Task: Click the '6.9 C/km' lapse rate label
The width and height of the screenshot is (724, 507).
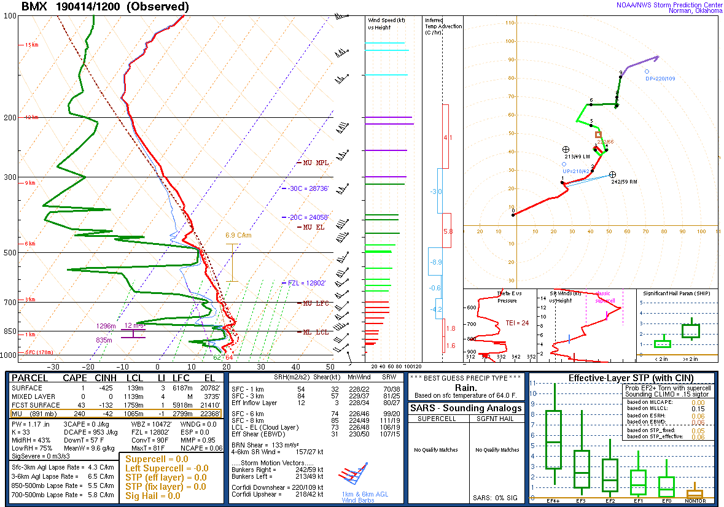Action: 238,235
